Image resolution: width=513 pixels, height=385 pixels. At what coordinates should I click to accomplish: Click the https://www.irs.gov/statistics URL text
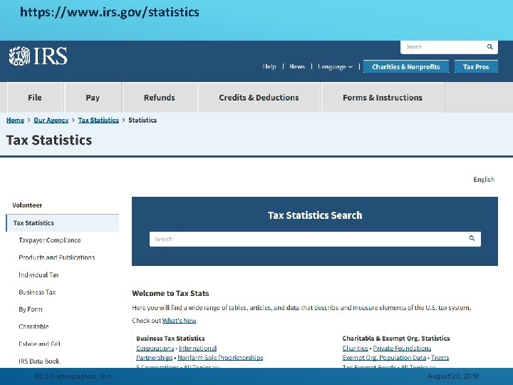point(110,12)
